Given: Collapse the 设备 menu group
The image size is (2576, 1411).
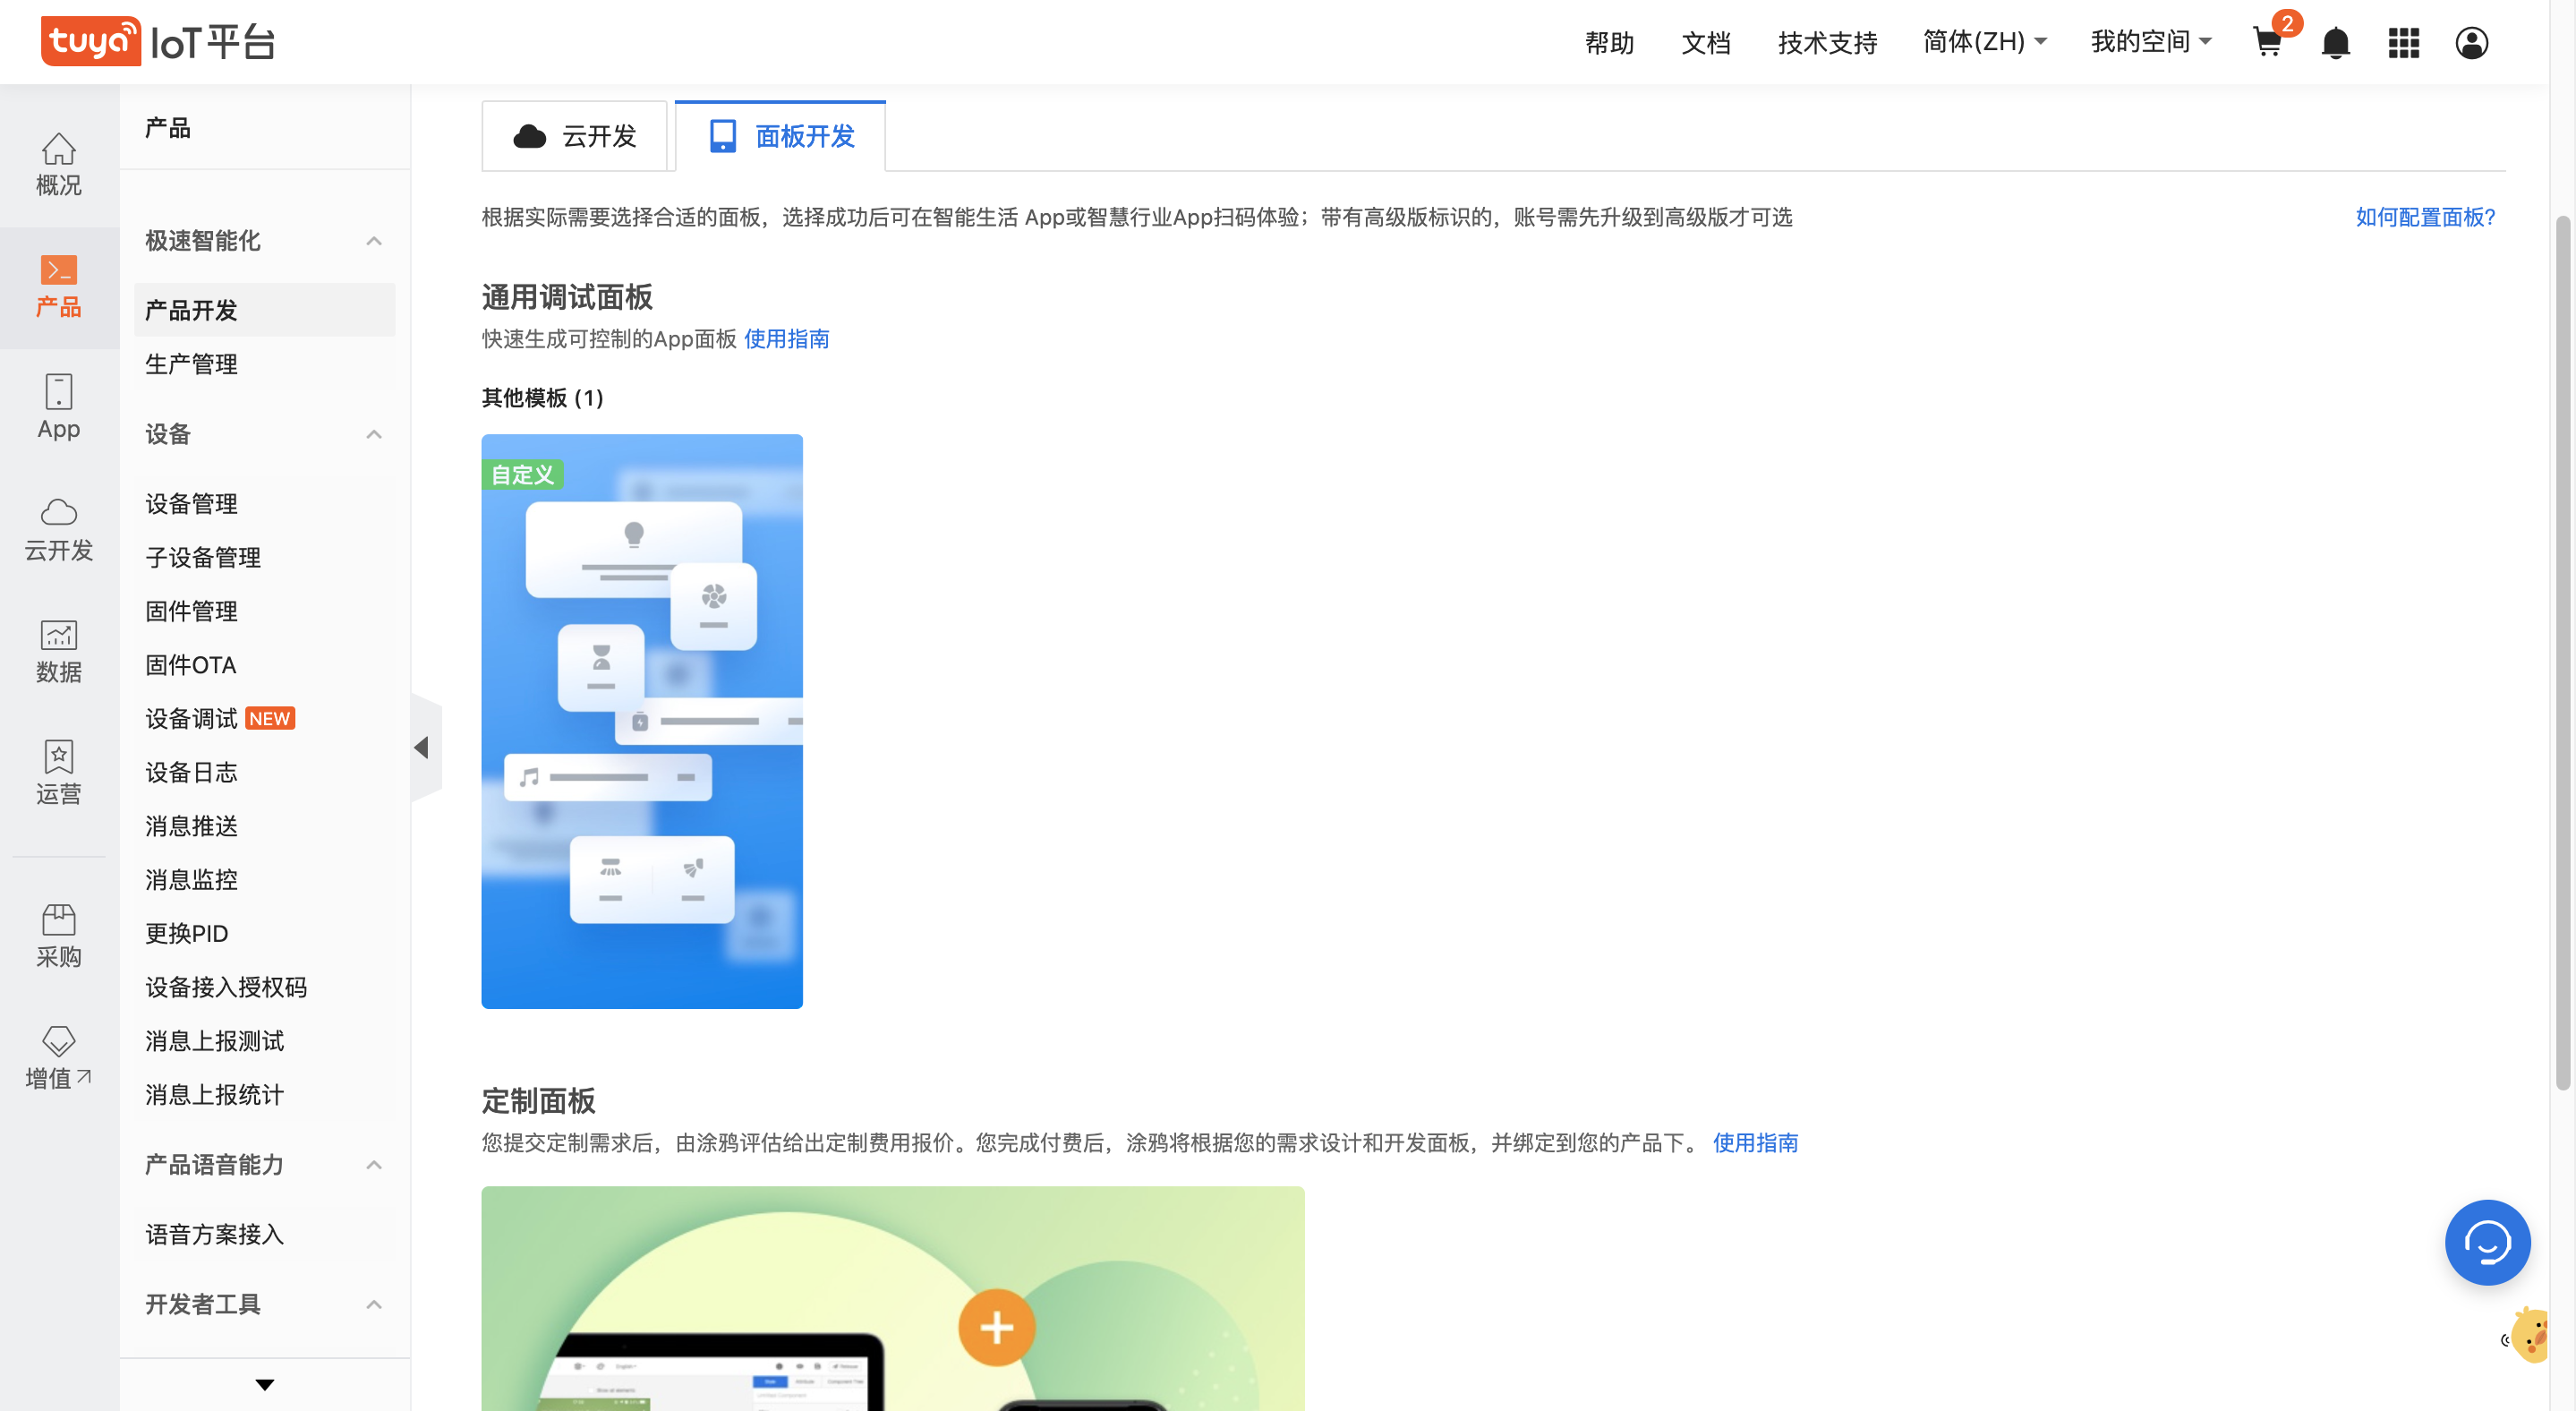Looking at the screenshot, I should pyautogui.click(x=373, y=434).
